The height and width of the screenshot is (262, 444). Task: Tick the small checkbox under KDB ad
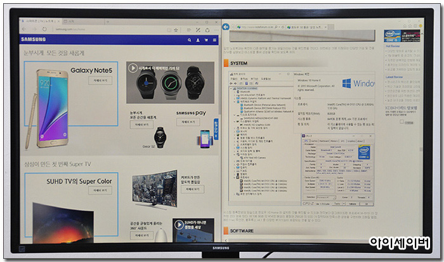coord(402,122)
